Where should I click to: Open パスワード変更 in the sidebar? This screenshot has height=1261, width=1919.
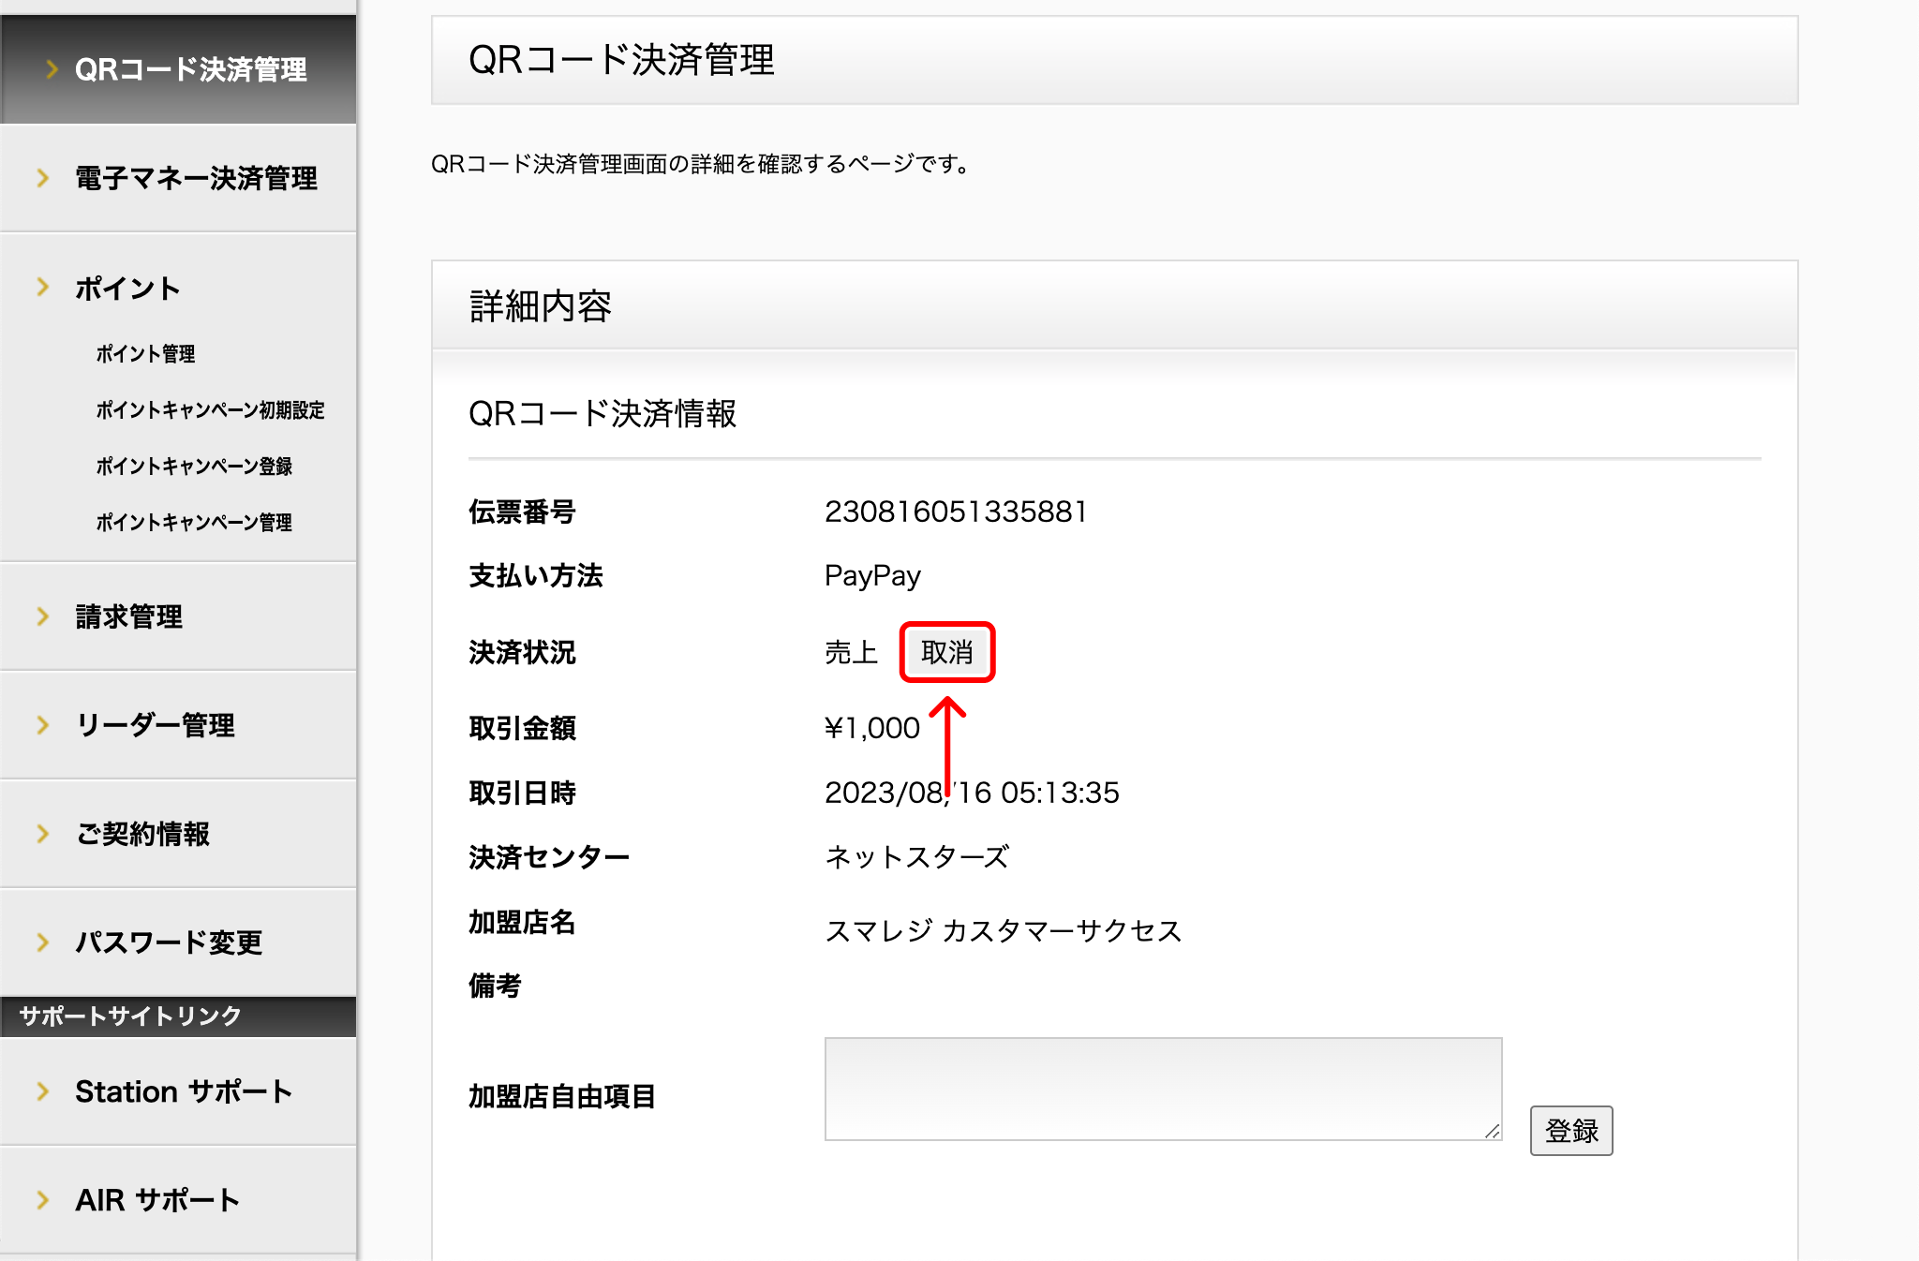click(178, 942)
